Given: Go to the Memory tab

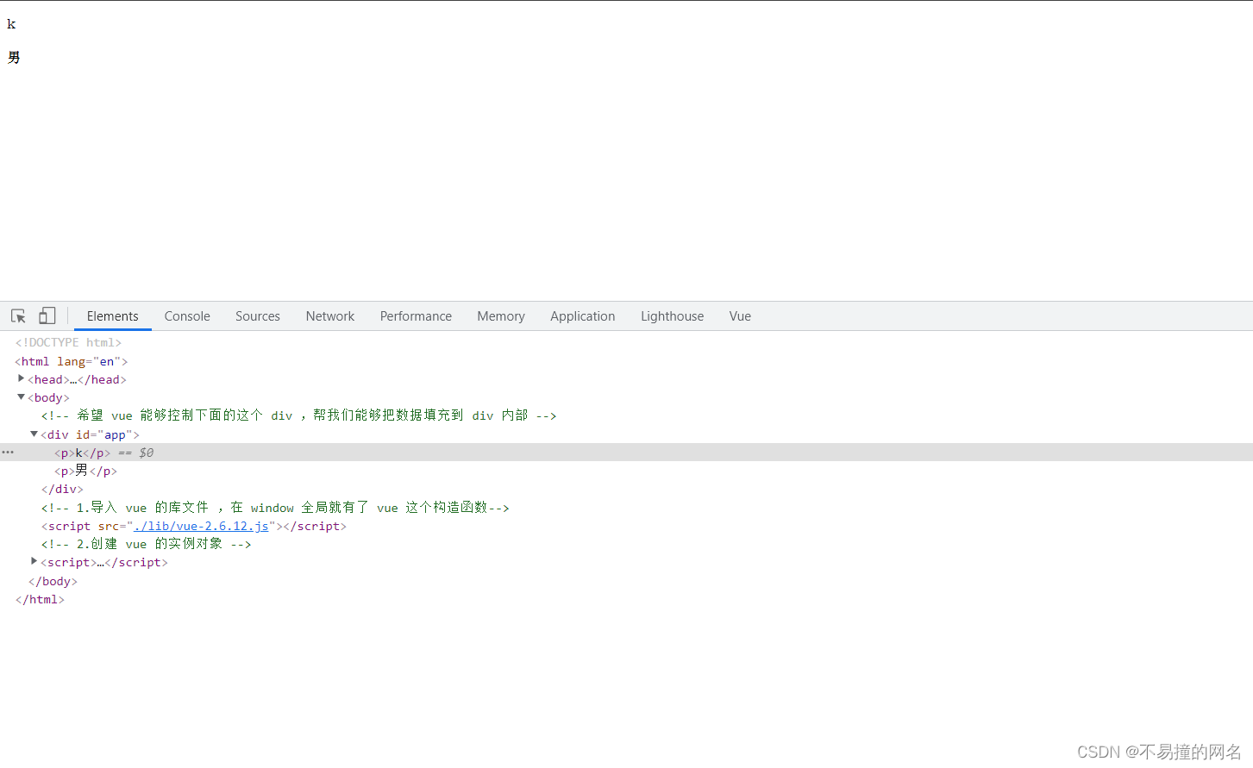Looking at the screenshot, I should (x=501, y=316).
